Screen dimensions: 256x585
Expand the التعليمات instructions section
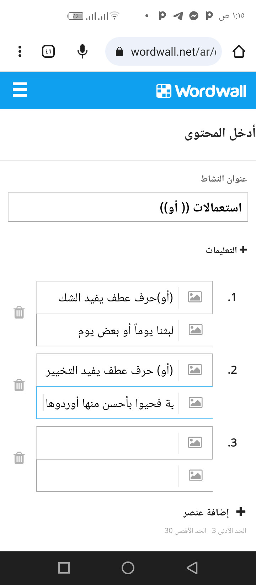tap(226, 250)
